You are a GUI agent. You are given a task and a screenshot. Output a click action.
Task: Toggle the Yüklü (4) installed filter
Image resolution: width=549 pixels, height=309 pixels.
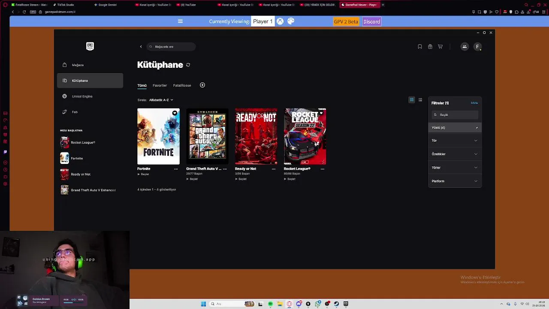pos(455,127)
